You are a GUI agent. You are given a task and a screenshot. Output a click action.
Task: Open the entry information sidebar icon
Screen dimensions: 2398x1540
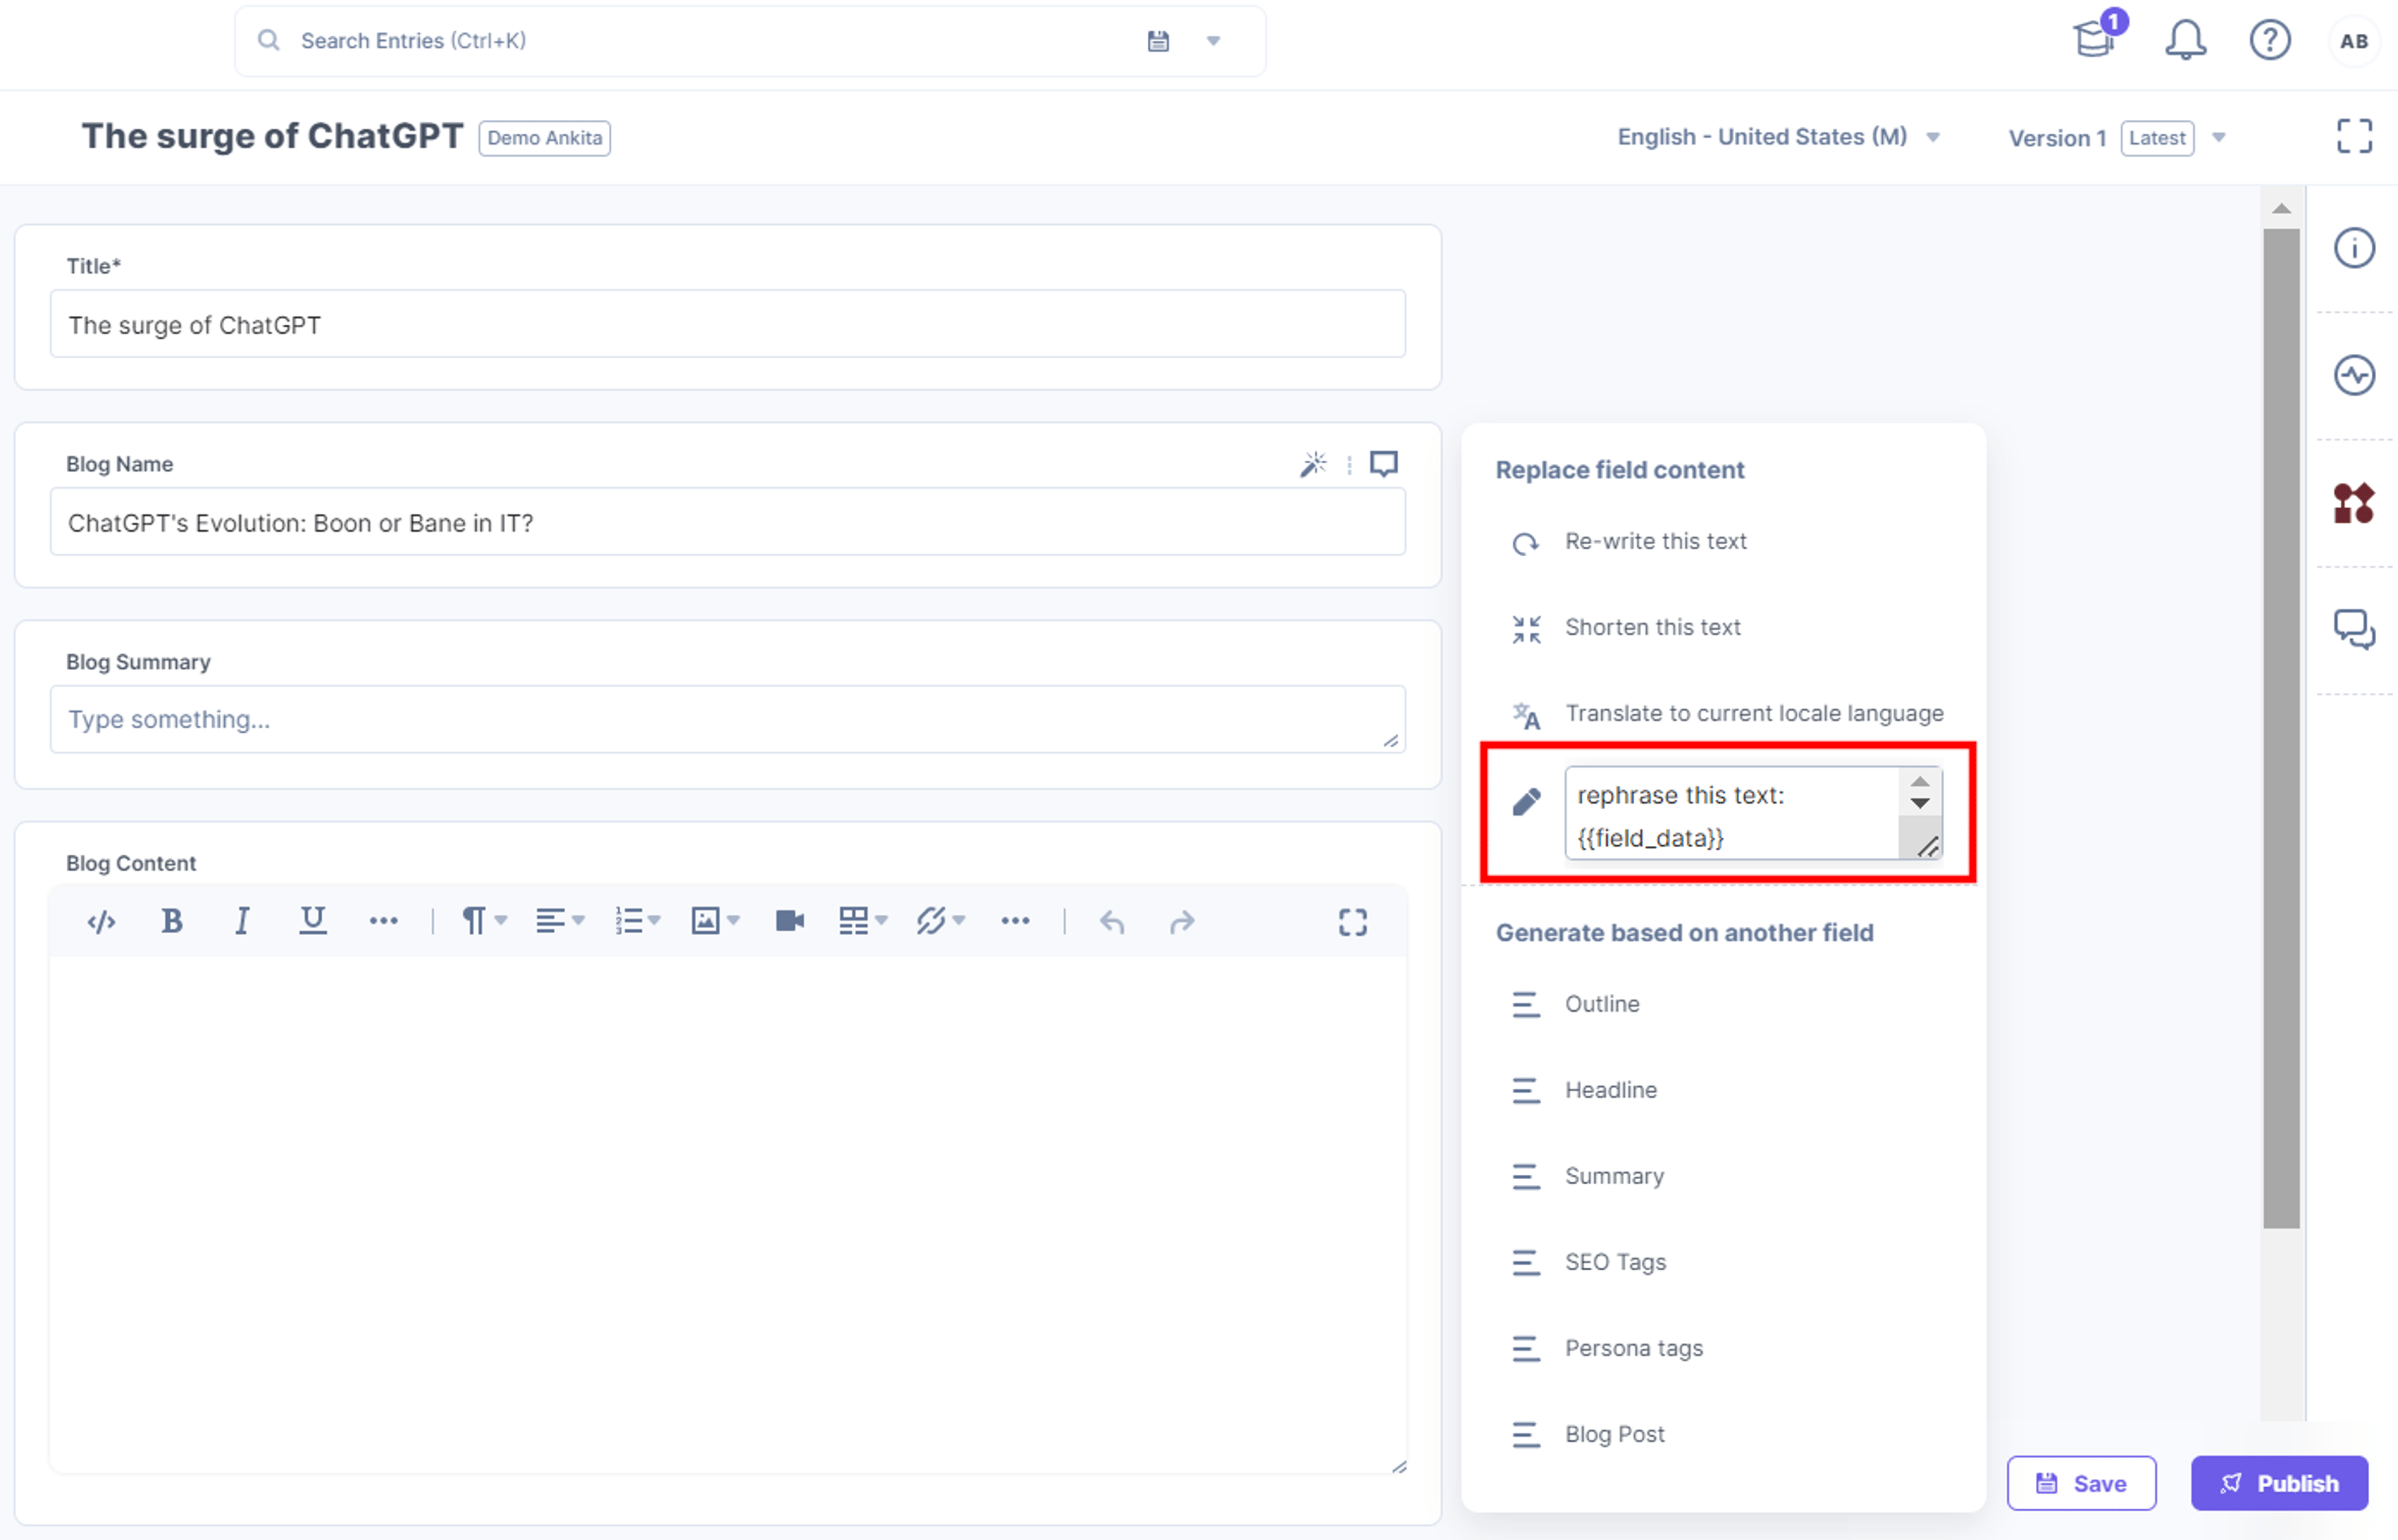[2353, 248]
